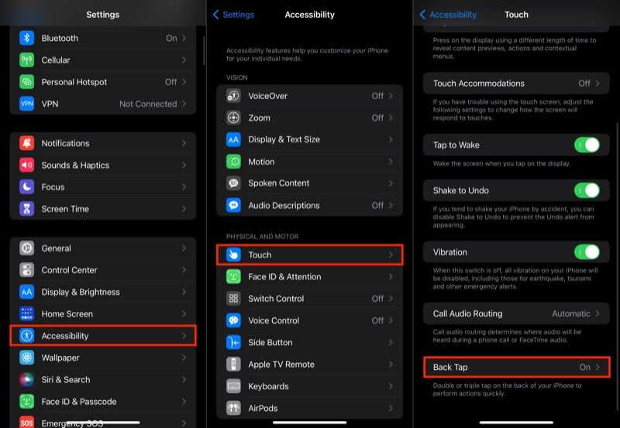This screenshot has width=620, height=428.
Task: Select the PHYSICAL AND MOTOR section header
Action: click(x=262, y=237)
